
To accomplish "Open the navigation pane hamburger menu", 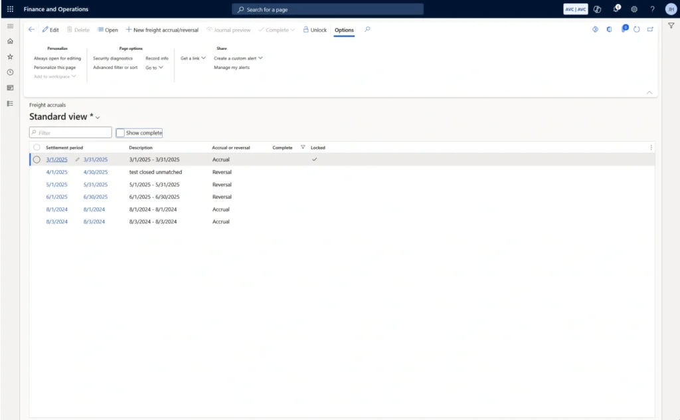I will [10, 26].
